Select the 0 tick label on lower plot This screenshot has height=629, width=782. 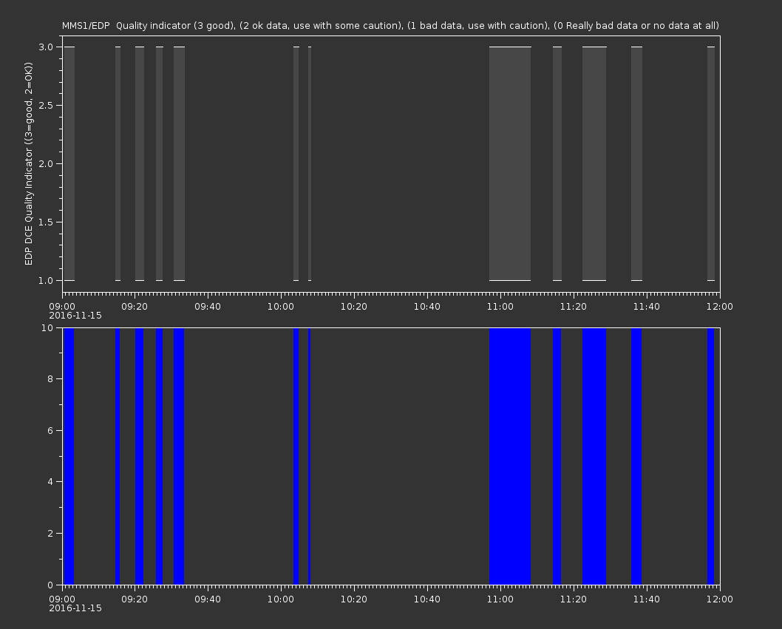pos(50,585)
